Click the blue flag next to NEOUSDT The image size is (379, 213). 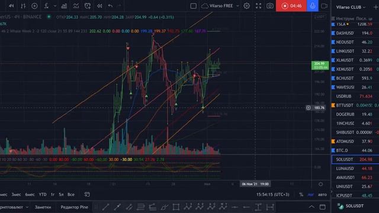[x=333, y=42]
